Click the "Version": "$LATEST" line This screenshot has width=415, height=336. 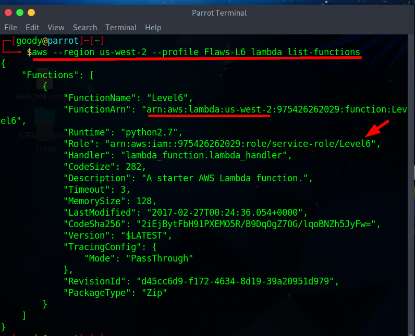(118, 235)
